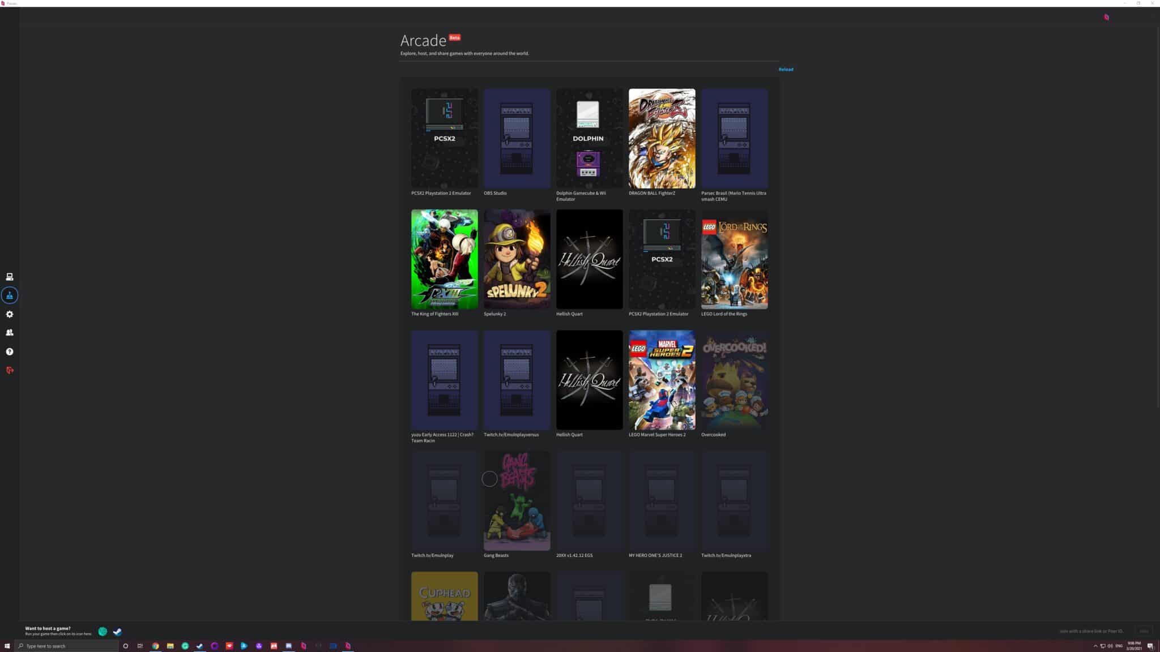This screenshot has height=652, width=1160.
Task: Open the Overcooked game cover
Action: [x=734, y=380]
